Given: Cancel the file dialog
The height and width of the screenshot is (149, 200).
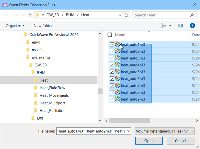Looking at the screenshot, I should 180,141.
